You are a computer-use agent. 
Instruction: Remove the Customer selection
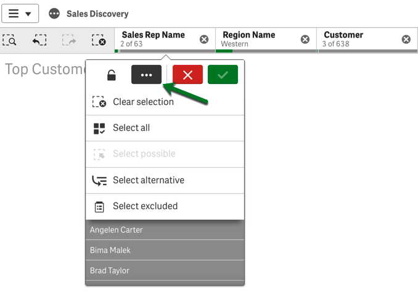(406, 39)
